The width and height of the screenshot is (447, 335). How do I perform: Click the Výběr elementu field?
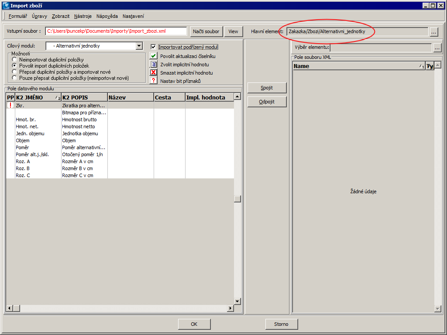point(381,48)
